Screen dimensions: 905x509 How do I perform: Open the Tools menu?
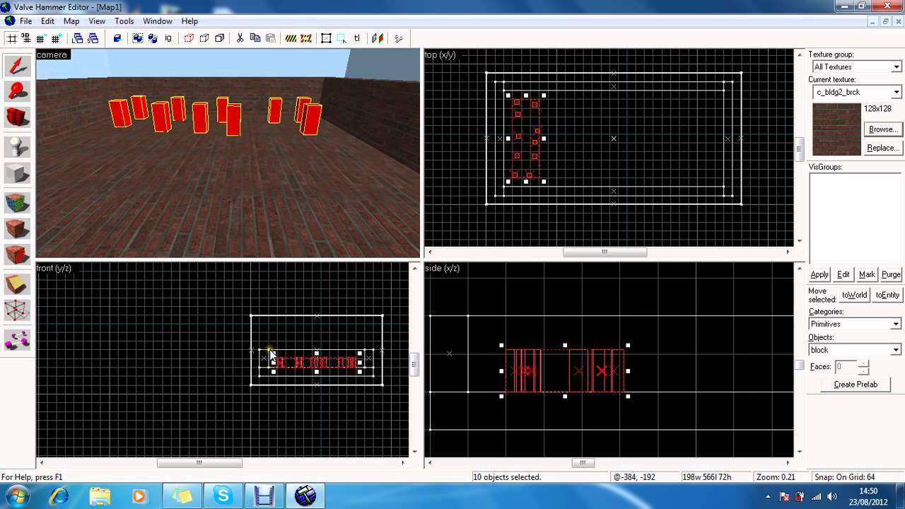coord(124,21)
